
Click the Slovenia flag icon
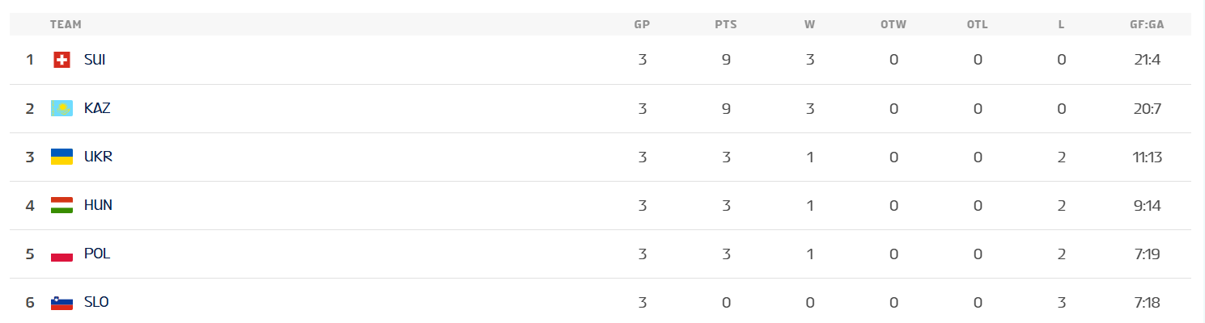tap(62, 303)
